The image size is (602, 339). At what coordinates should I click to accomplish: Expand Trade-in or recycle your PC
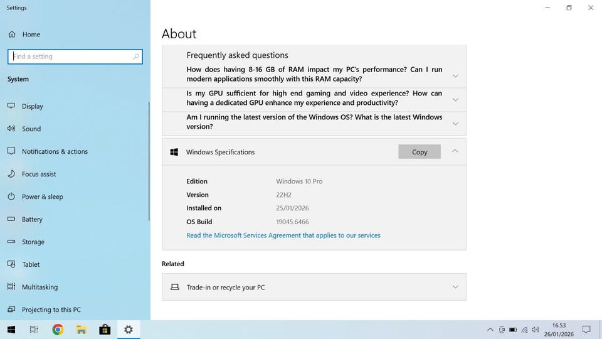coord(455,287)
